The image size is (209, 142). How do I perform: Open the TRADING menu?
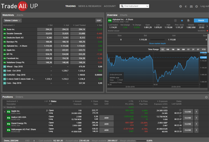coord(71,6)
